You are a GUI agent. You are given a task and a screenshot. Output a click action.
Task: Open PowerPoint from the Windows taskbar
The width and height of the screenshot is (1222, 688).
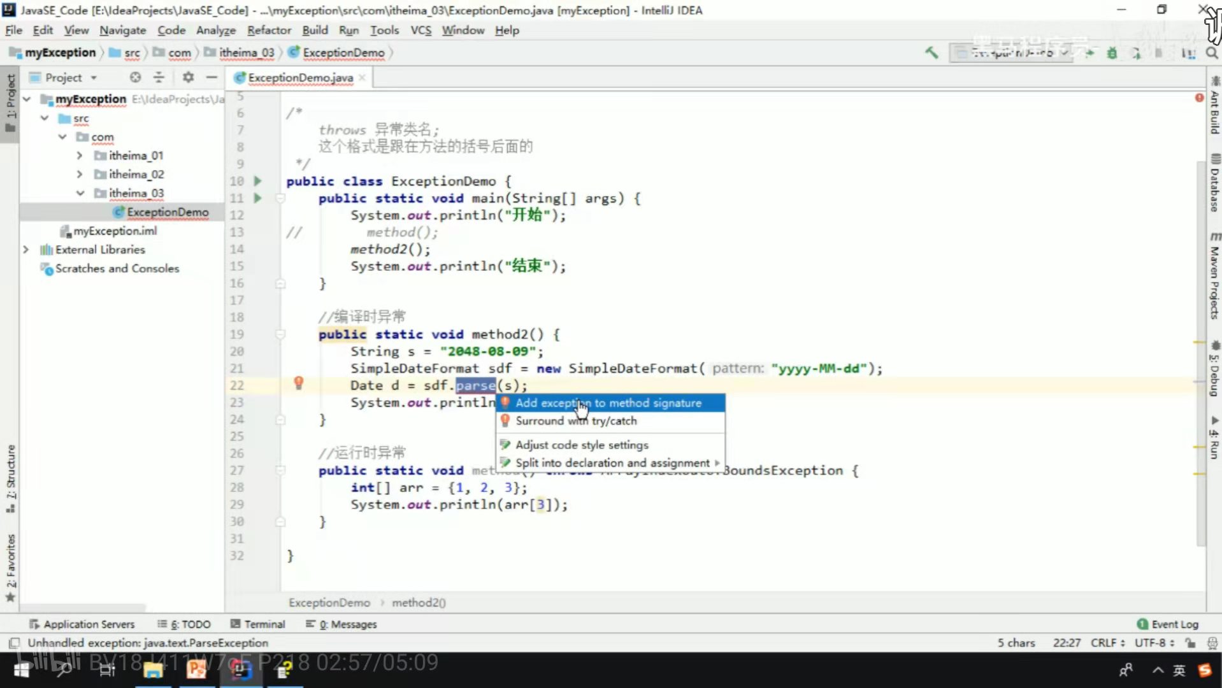coord(196,669)
